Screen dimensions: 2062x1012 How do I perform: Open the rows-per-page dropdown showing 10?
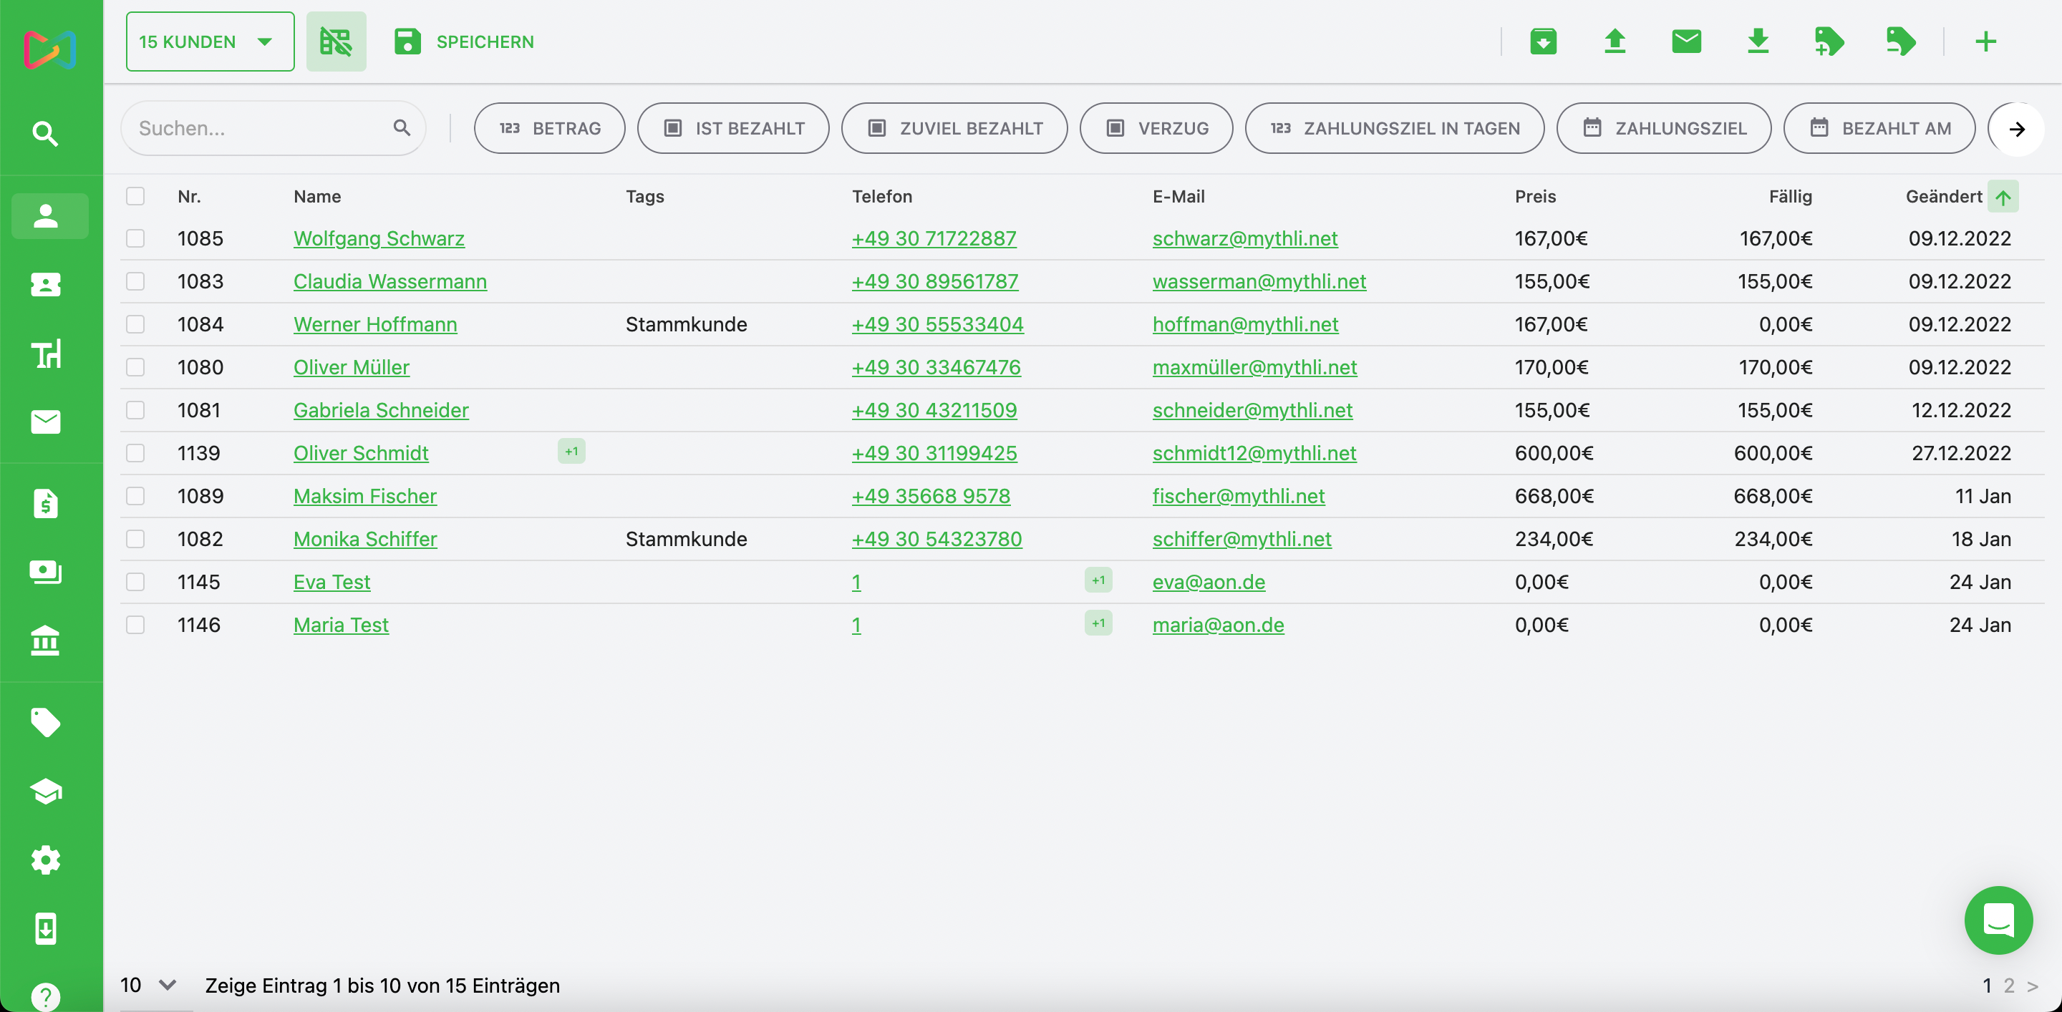[x=148, y=985]
